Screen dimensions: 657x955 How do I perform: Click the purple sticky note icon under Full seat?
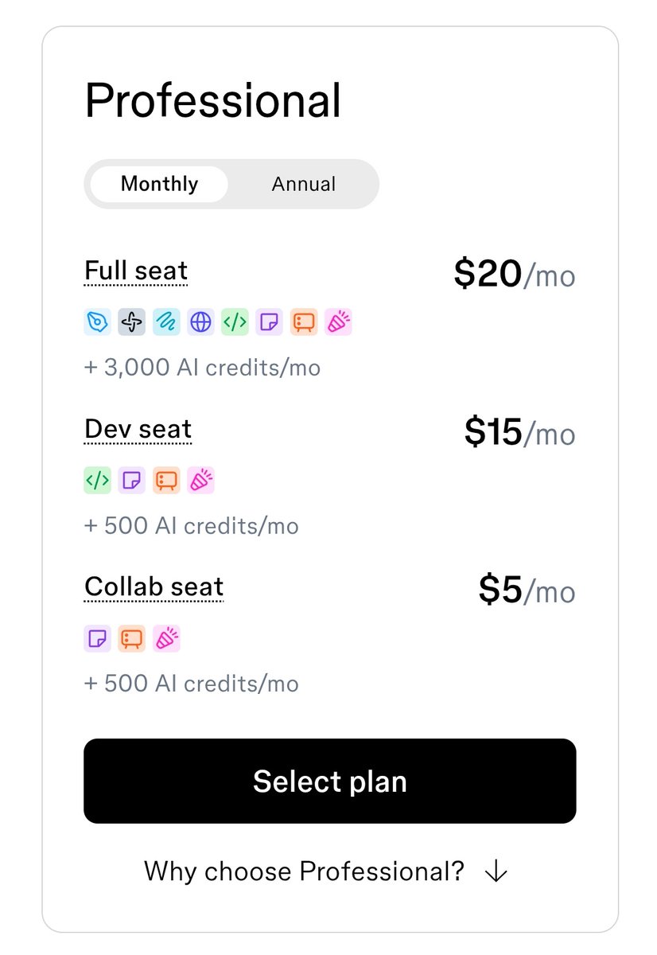pyautogui.click(x=270, y=322)
